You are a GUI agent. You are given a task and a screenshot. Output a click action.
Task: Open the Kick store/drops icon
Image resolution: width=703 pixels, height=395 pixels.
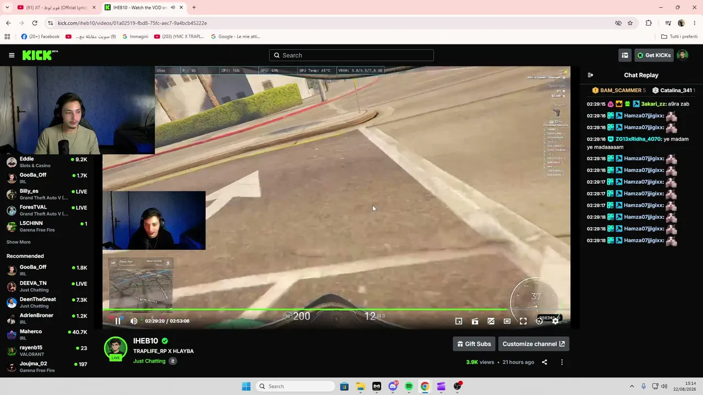click(x=625, y=55)
